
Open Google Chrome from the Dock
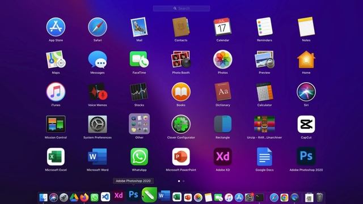coord(284,198)
